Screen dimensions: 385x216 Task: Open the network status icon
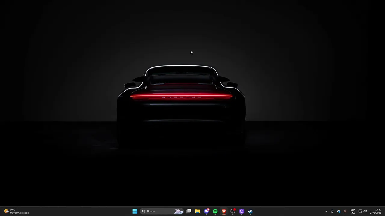(x=360, y=211)
